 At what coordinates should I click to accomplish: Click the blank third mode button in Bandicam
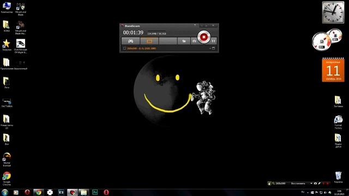[168, 41]
